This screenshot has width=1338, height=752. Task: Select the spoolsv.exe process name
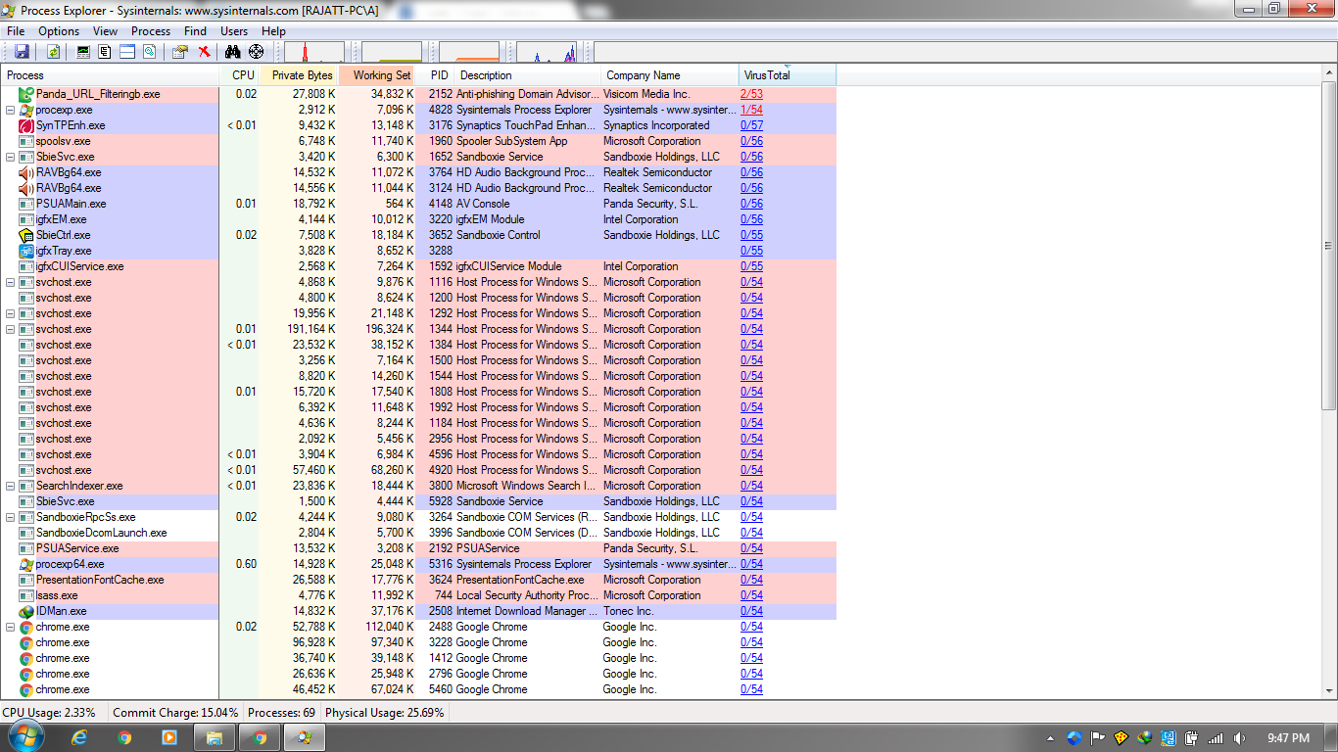pos(63,141)
